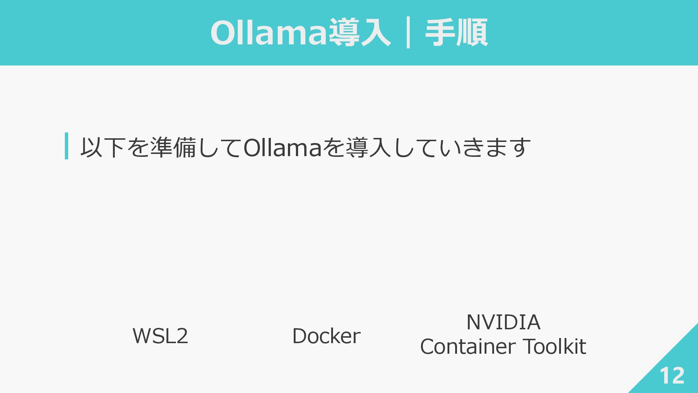Click the teal header banner right of the title

[593, 33]
